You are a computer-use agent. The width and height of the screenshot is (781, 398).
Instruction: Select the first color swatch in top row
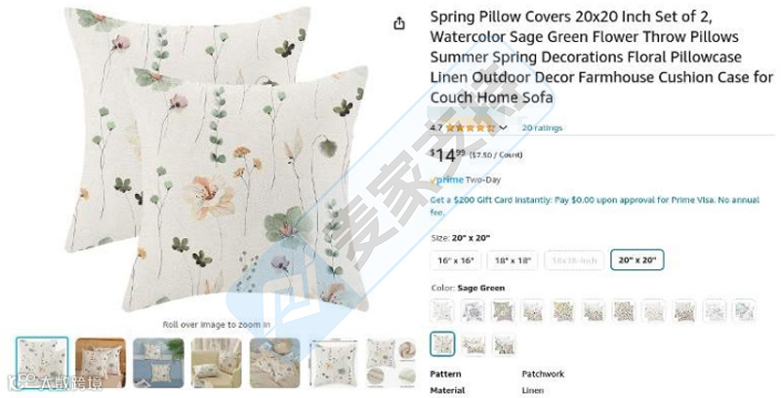442,310
